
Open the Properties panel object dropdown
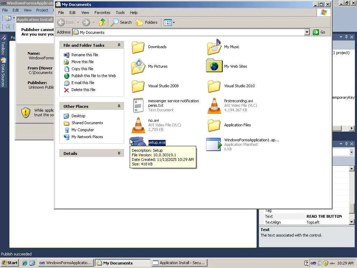click(351, 152)
